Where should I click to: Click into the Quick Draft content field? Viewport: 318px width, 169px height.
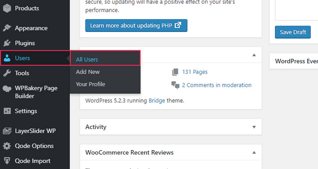[x=297, y=10]
